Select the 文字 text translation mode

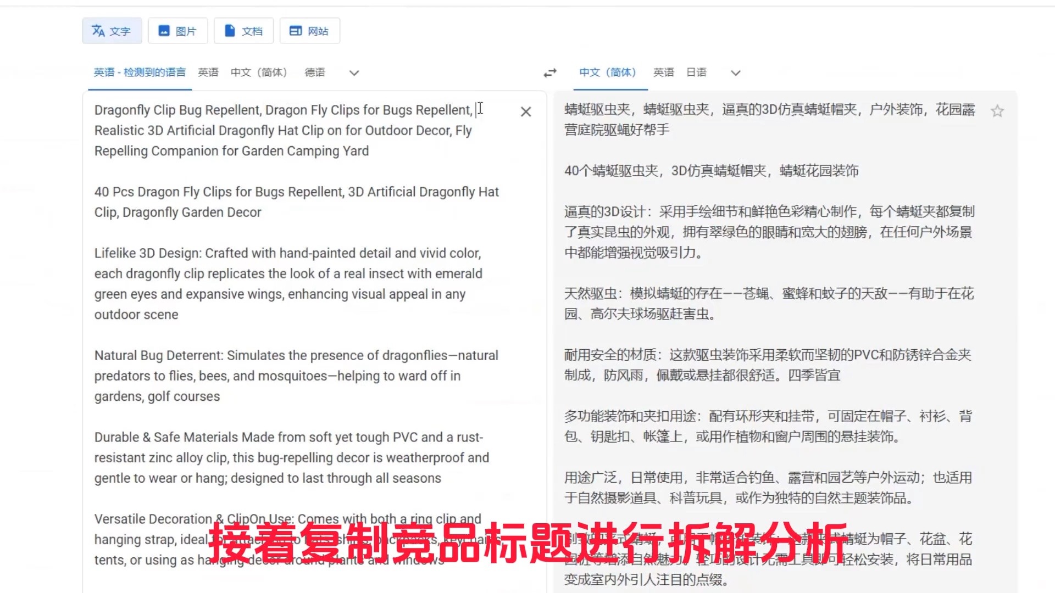[x=112, y=31]
